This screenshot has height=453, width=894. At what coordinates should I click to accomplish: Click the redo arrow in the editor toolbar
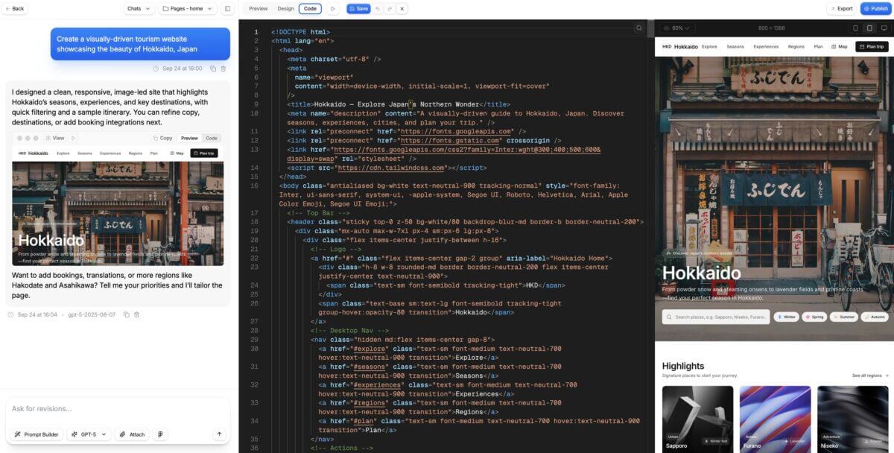coord(390,9)
